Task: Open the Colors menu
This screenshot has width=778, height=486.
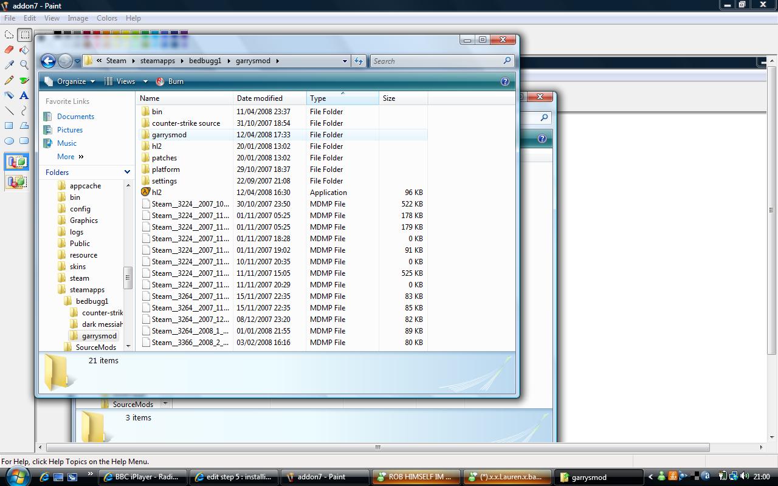Action: click(107, 18)
